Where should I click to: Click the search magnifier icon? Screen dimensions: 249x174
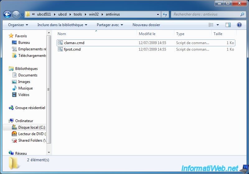point(242,14)
